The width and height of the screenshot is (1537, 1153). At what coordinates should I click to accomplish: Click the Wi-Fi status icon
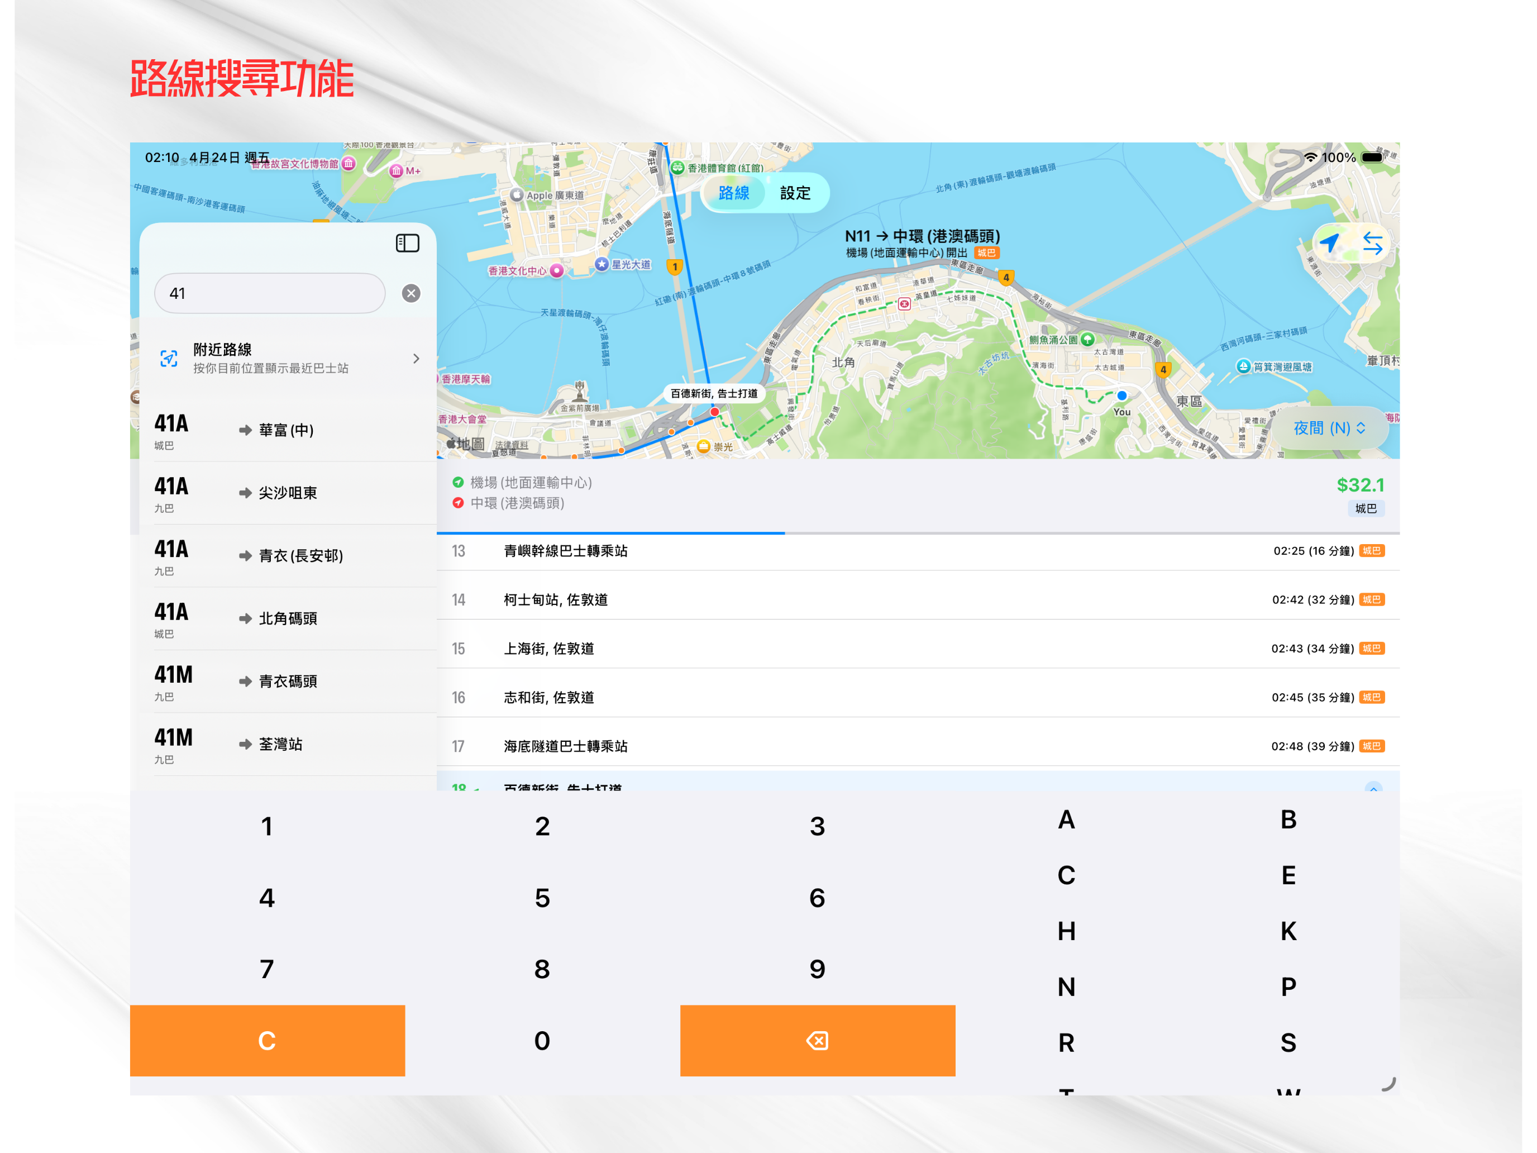tap(1310, 157)
